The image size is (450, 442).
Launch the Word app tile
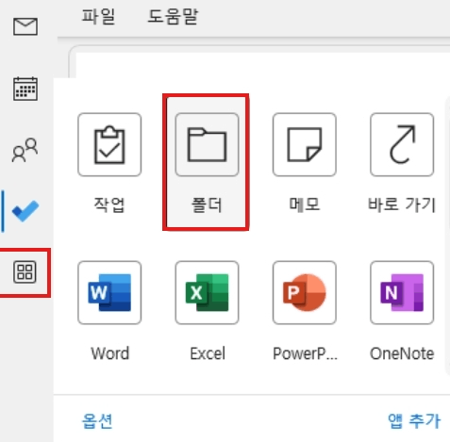(109, 292)
